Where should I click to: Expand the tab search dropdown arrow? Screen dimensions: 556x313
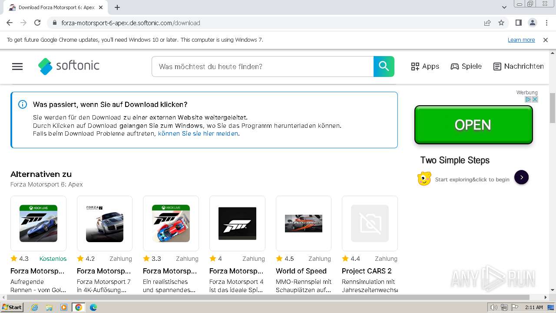pyautogui.click(x=504, y=7)
